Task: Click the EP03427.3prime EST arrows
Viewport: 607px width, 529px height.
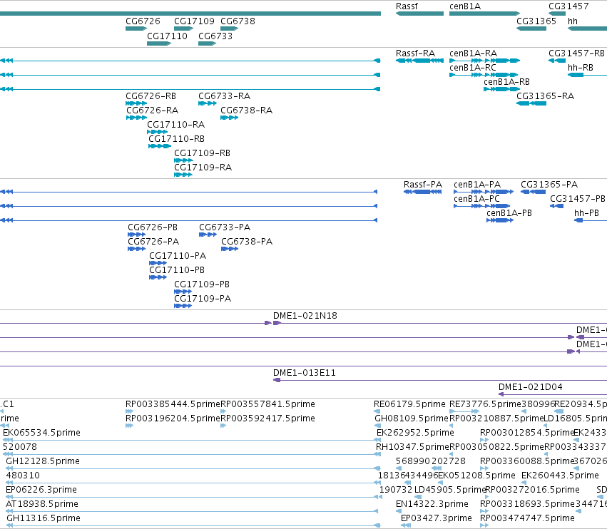Action: 406,526
